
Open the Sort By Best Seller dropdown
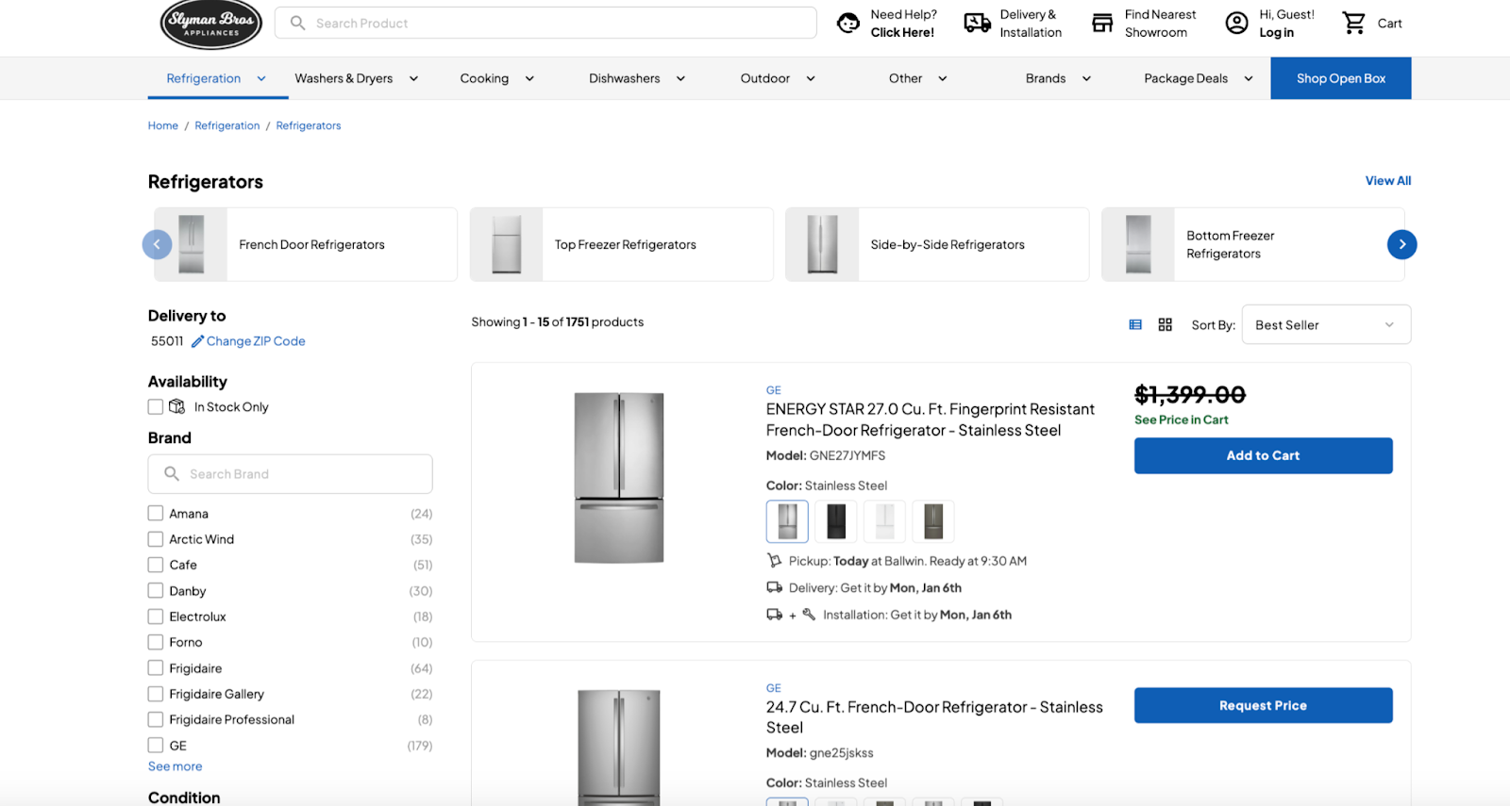pyautogui.click(x=1325, y=324)
